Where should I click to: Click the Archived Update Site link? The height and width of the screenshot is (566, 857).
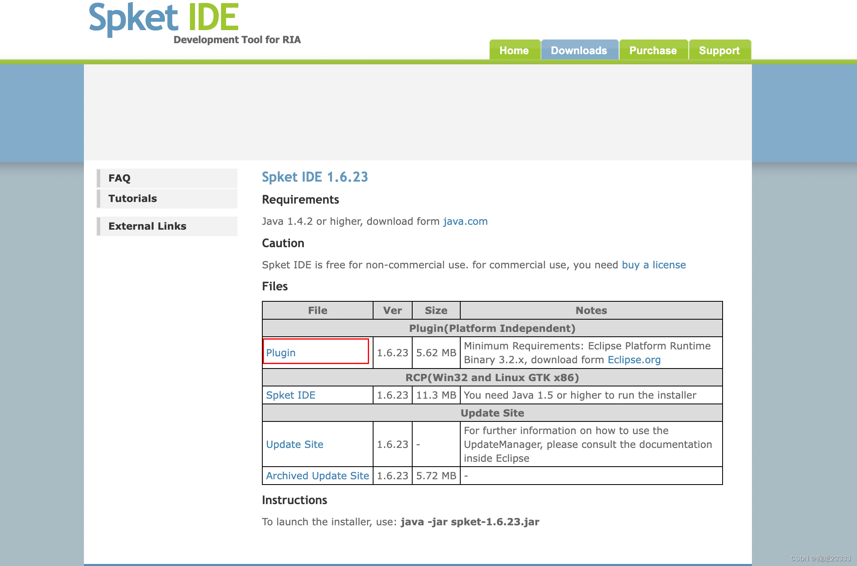click(x=318, y=475)
